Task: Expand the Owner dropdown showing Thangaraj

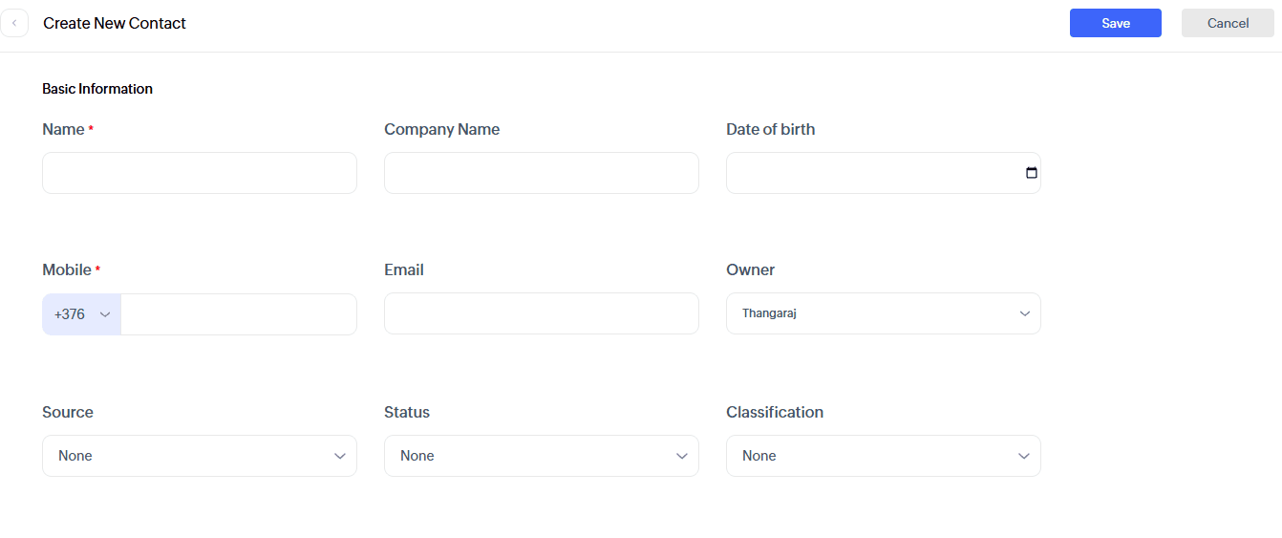Action: click(x=883, y=313)
